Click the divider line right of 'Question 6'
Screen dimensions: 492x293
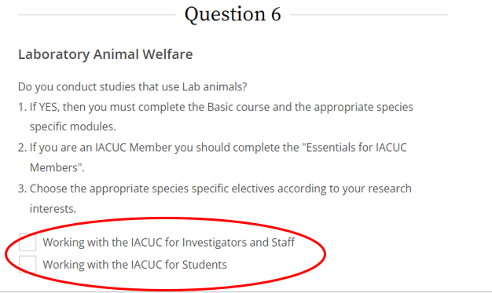click(369, 14)
